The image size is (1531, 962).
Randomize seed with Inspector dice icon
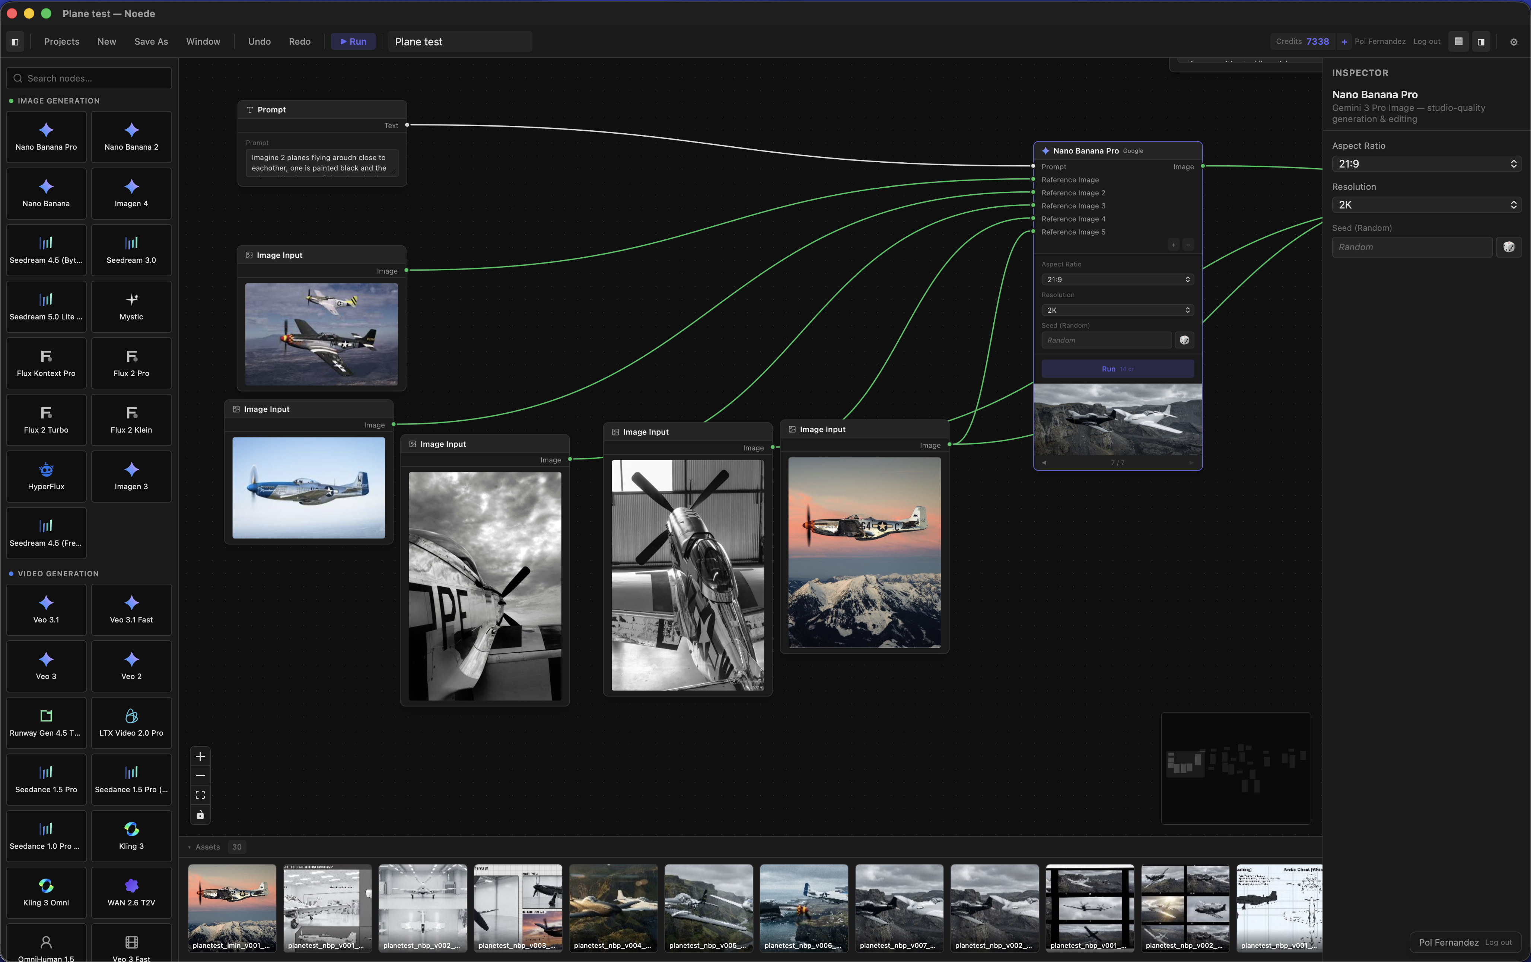point(1508,247)
